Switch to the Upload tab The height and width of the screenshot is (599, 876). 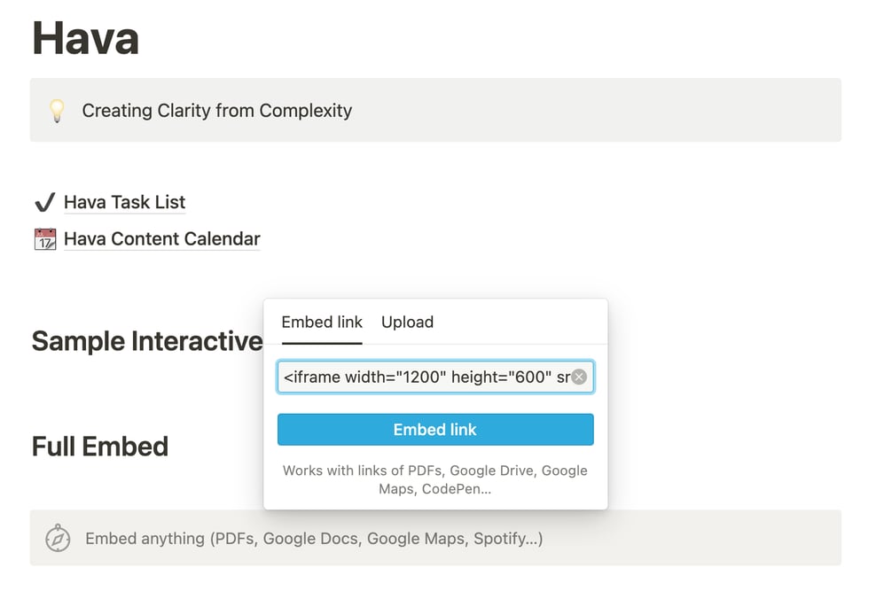[x=407, y=322]
